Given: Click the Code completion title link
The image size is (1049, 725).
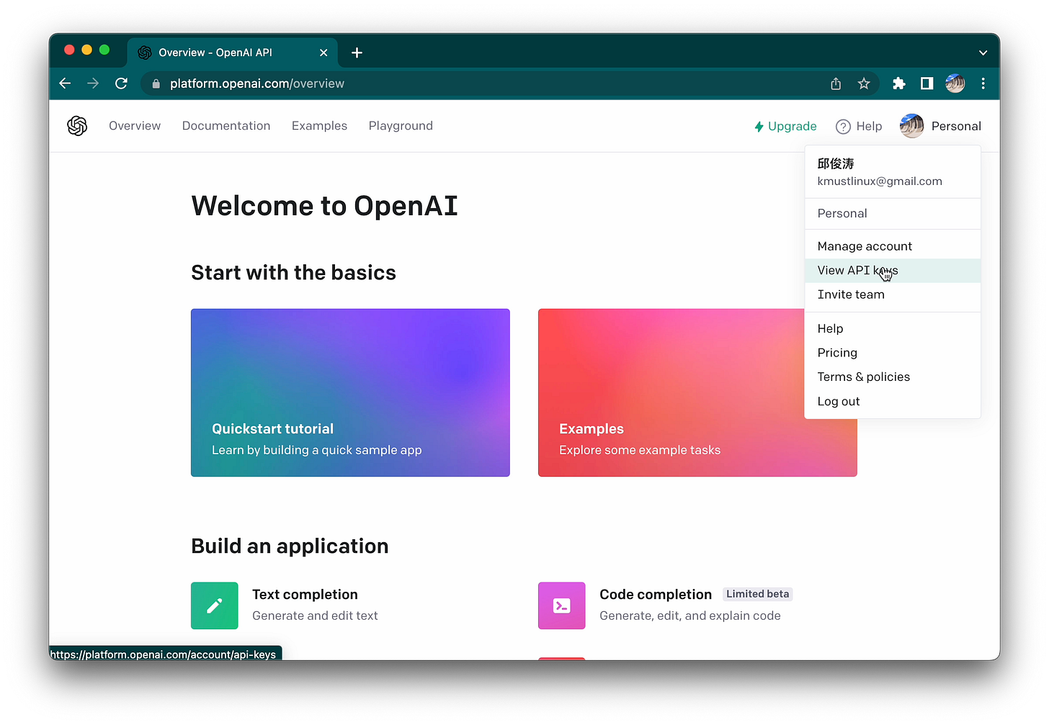Looking at the screenshot, I should pos(656,595).
